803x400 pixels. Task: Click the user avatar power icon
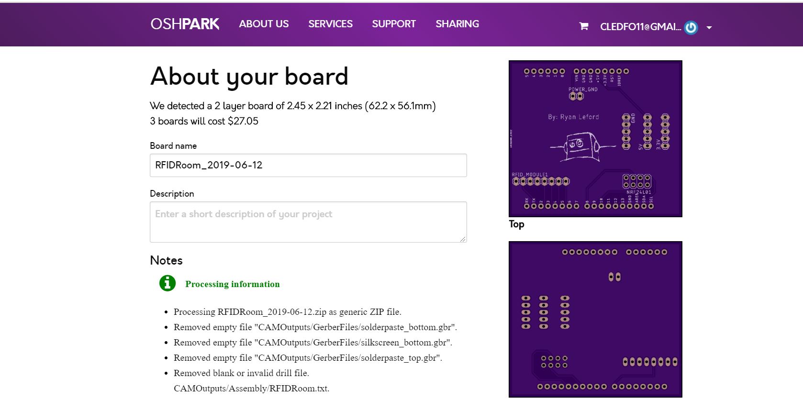tap(691, 28)
